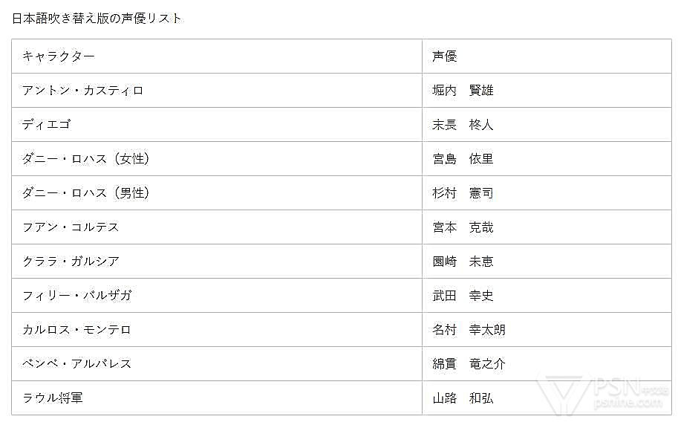Click the 日本語吹き替え版の声優リスト heading
Image resolution: width=678 pixels, height=425 pixels.
pos(97,19)
